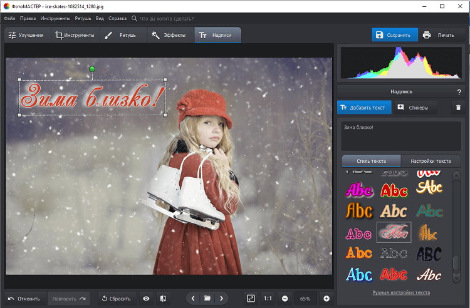Go to previous photo arrow
This screenshot has width=470, height=308.
tap(193, 299)
